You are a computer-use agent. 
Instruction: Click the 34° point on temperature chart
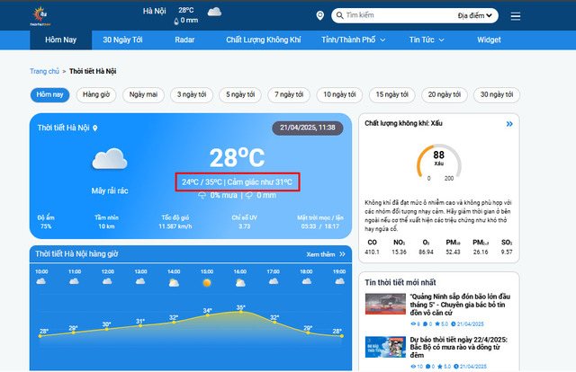208,314
